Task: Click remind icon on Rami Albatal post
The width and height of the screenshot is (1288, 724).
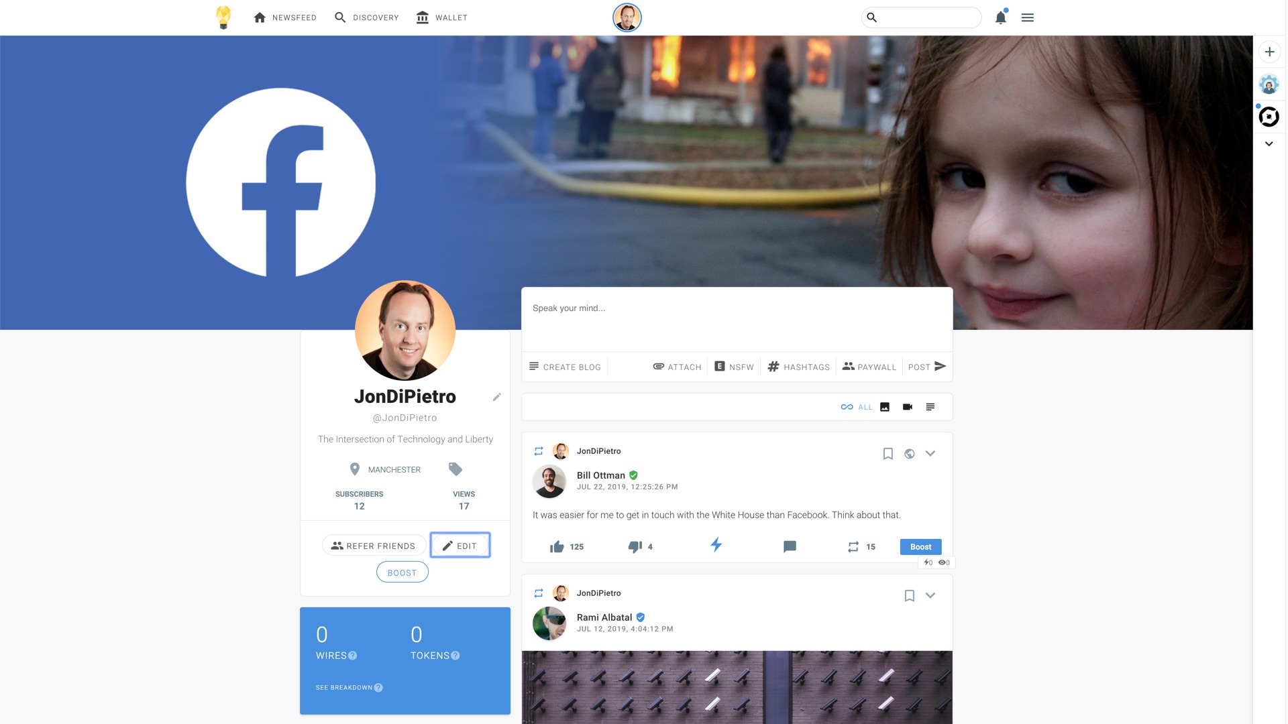Action: (x=539, y=593)
